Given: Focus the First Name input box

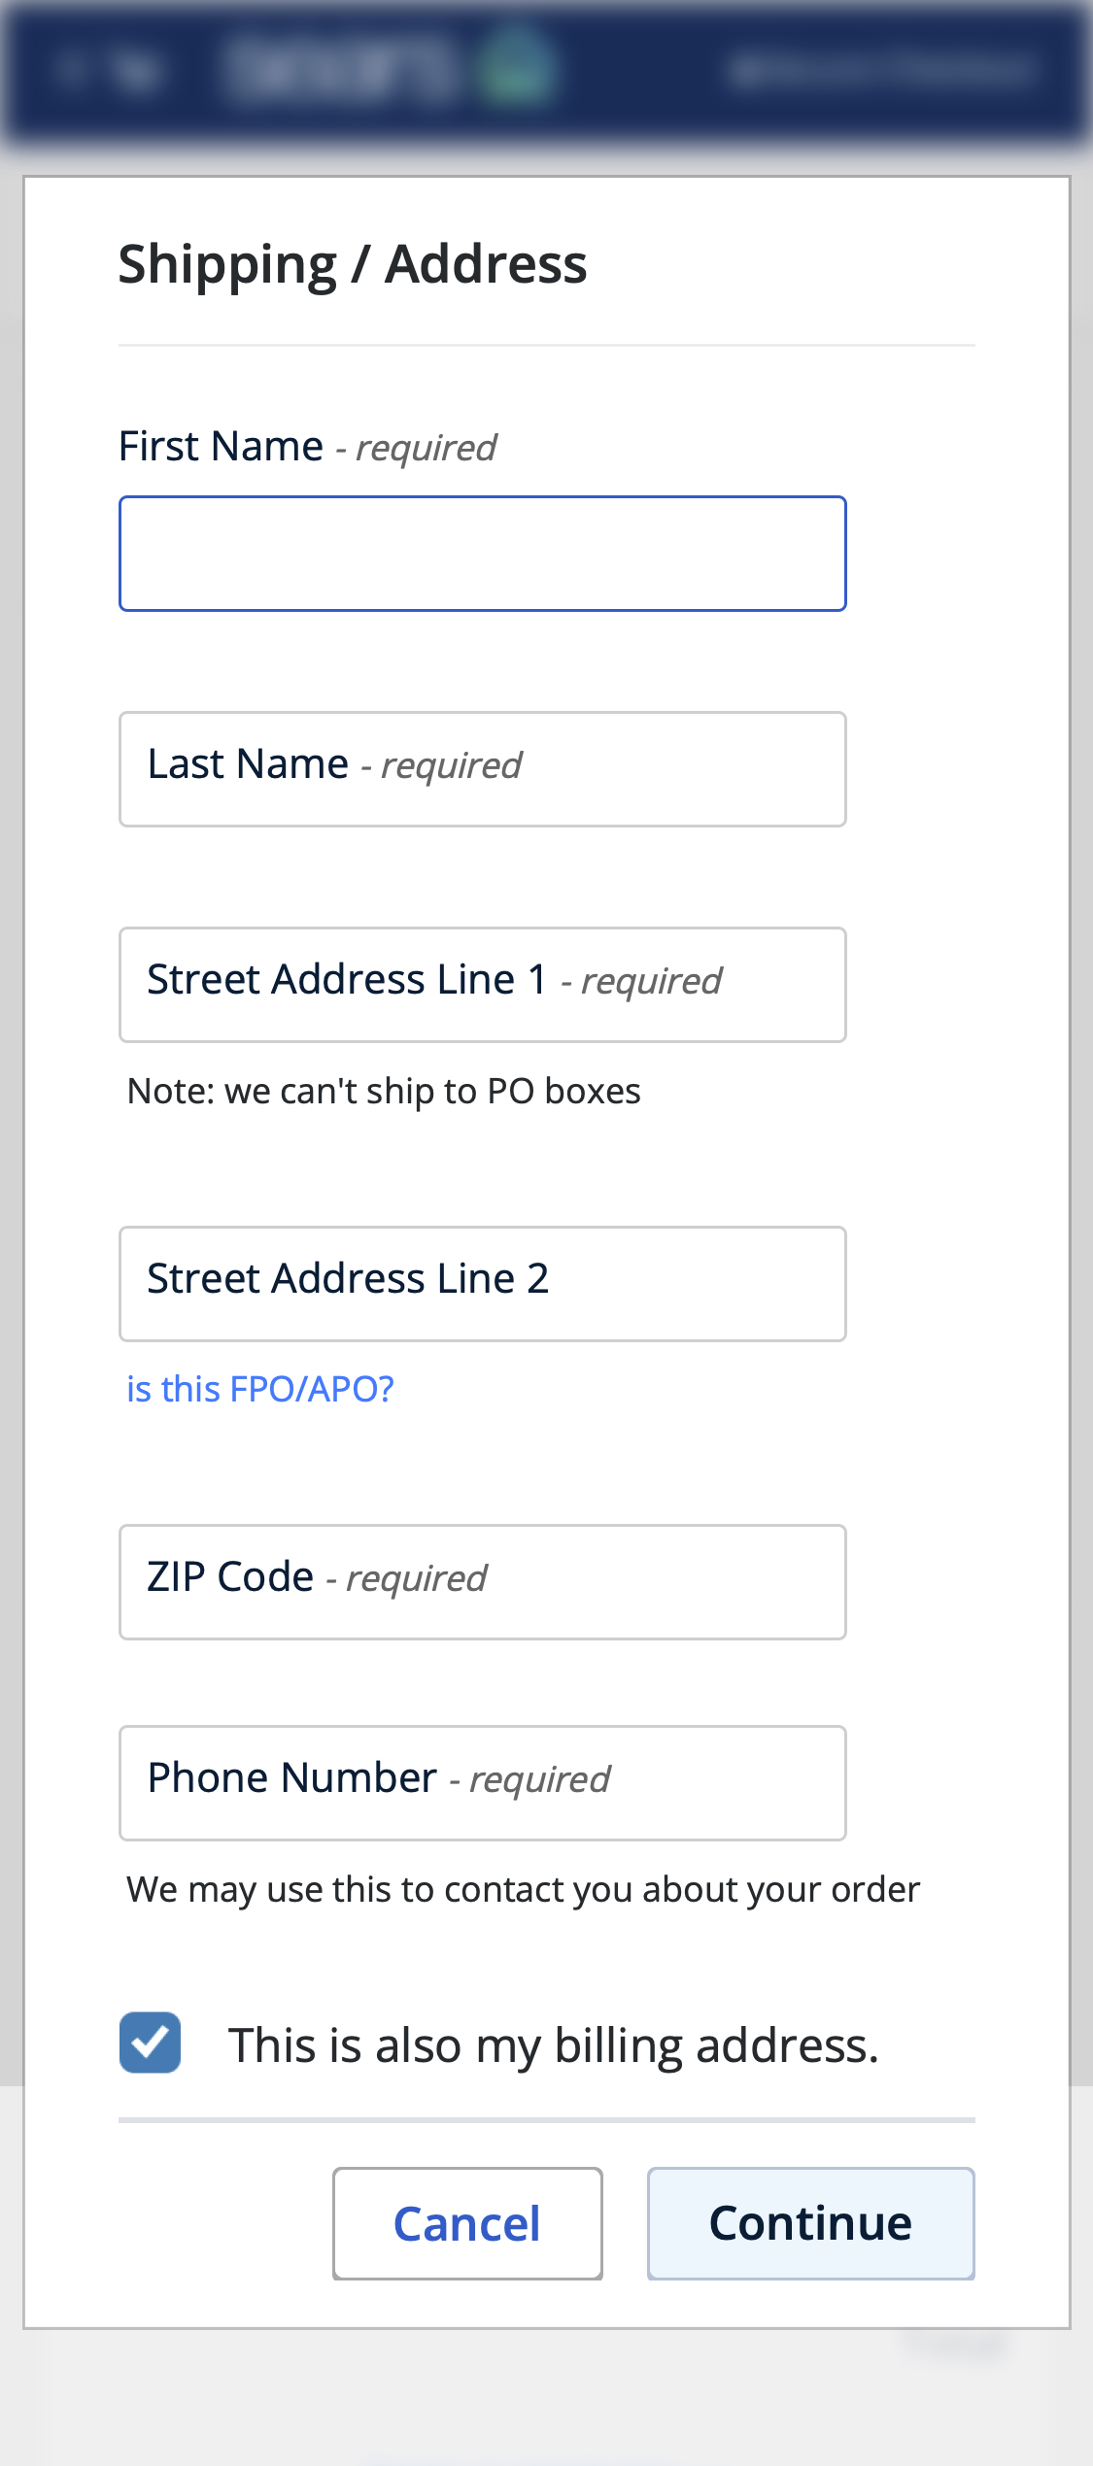Looking at the screenshot, I should pyautogui.click(x=482, y=554).
